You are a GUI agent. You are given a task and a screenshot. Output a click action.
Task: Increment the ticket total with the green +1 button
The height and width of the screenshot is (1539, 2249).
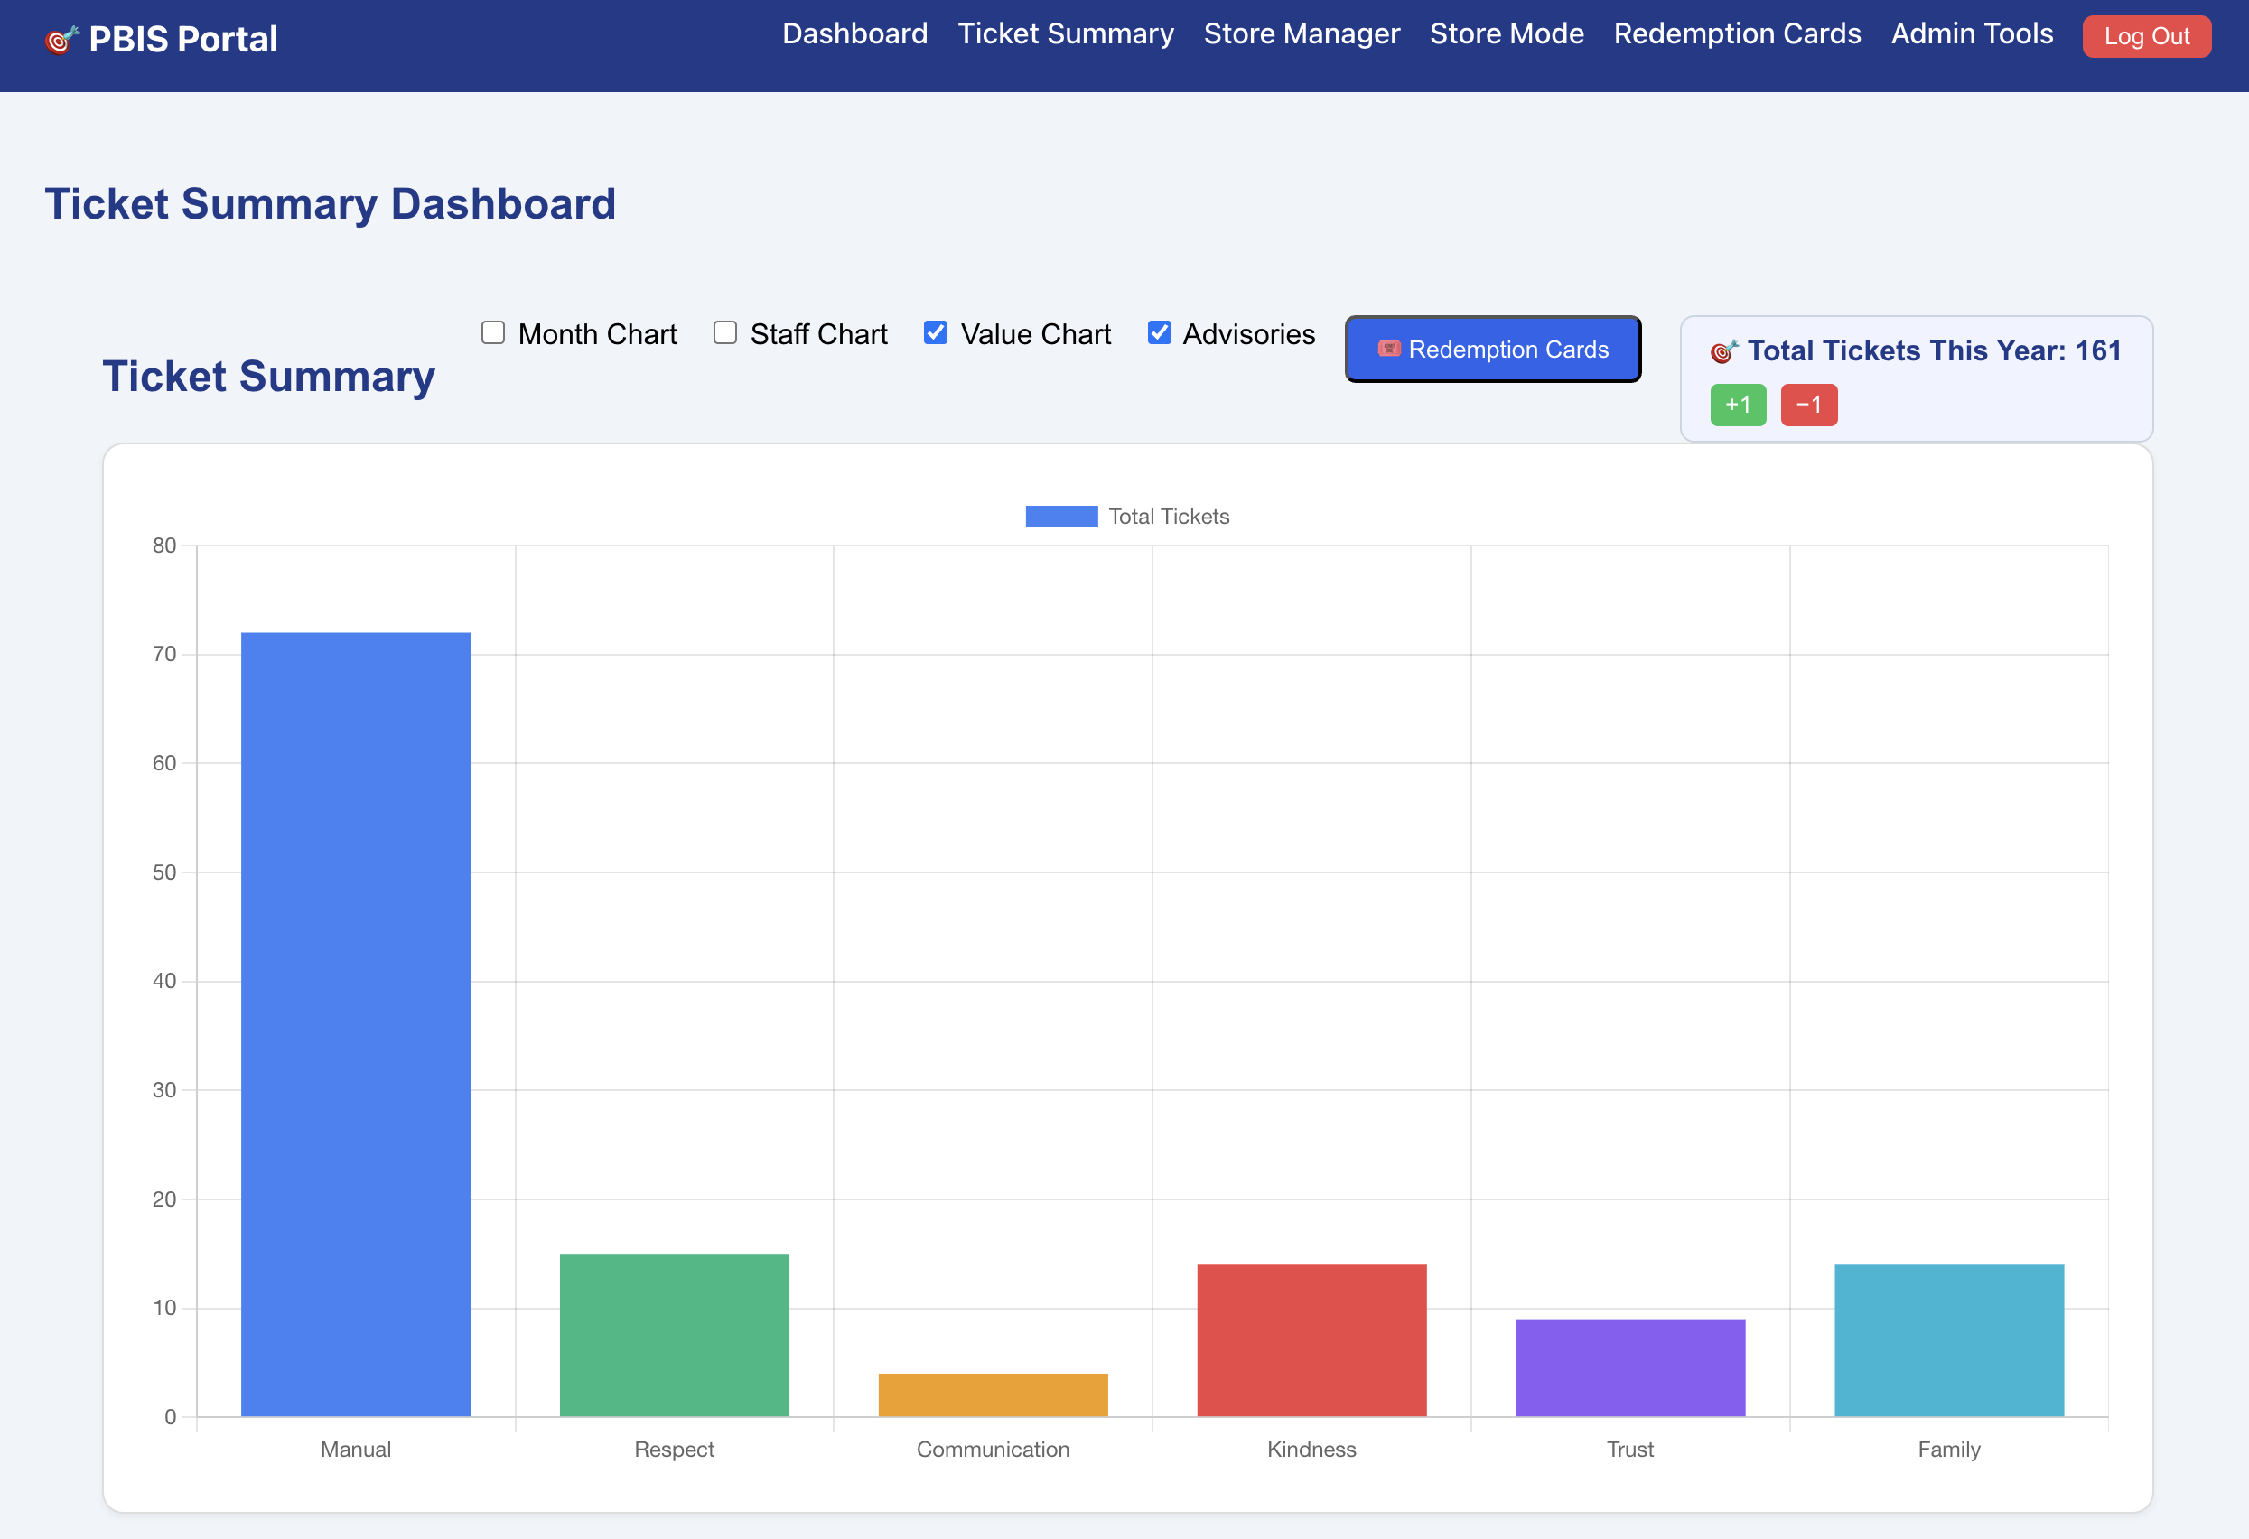1738,405
